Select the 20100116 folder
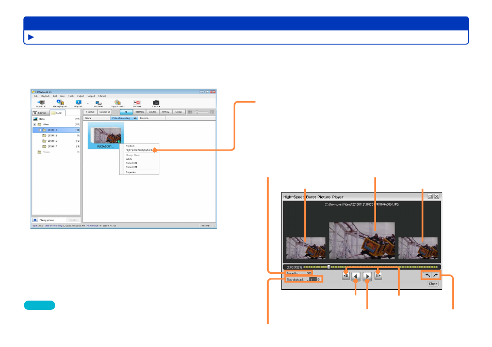 50,141
